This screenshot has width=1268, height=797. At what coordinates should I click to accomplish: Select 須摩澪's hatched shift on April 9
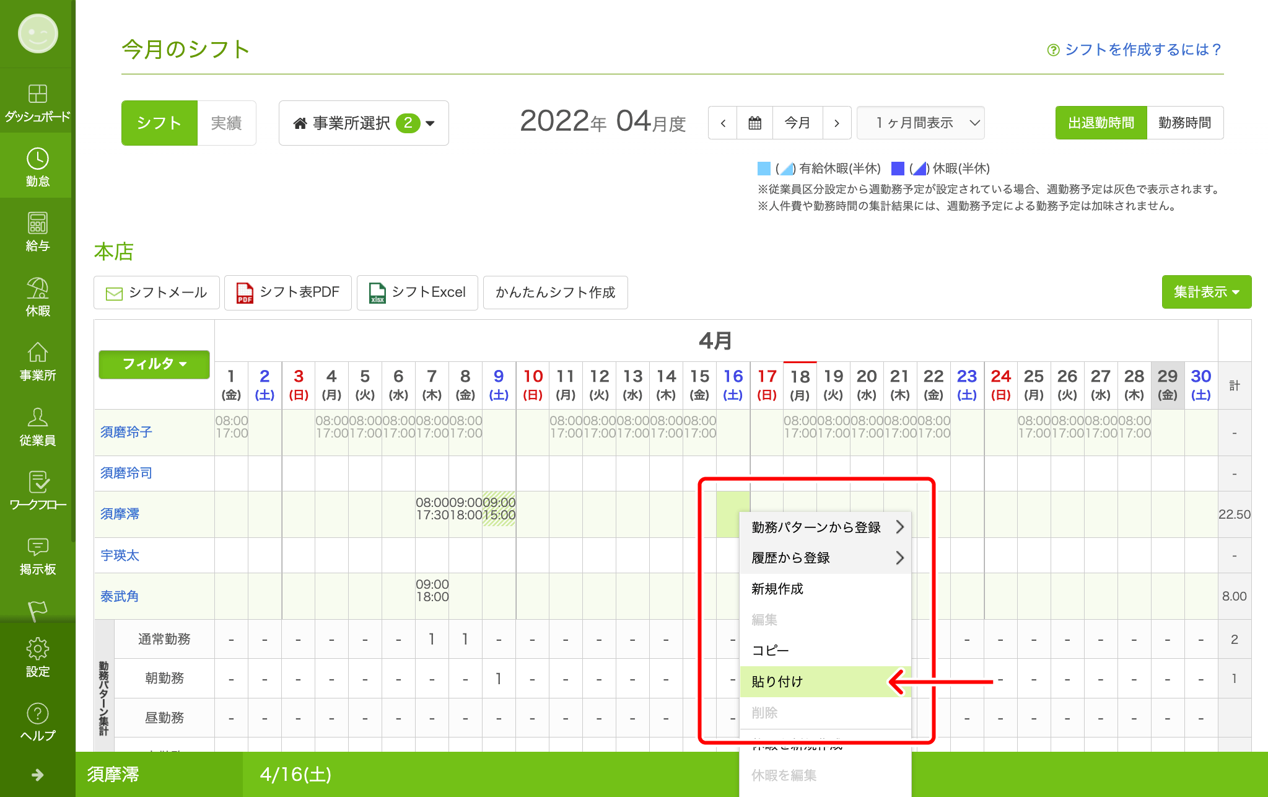coord(499,509)
